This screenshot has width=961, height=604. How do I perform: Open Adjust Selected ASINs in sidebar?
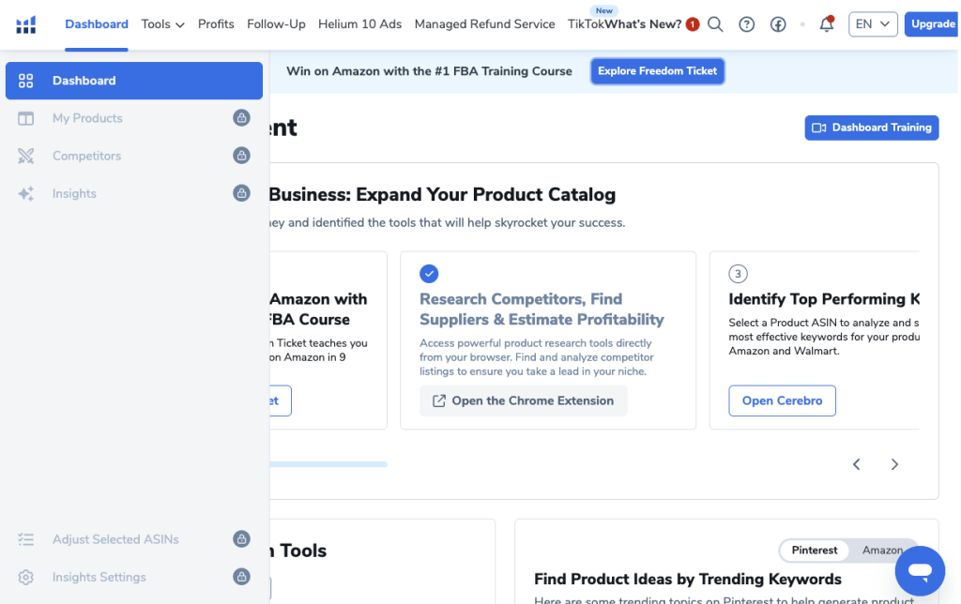coord(134,539)
